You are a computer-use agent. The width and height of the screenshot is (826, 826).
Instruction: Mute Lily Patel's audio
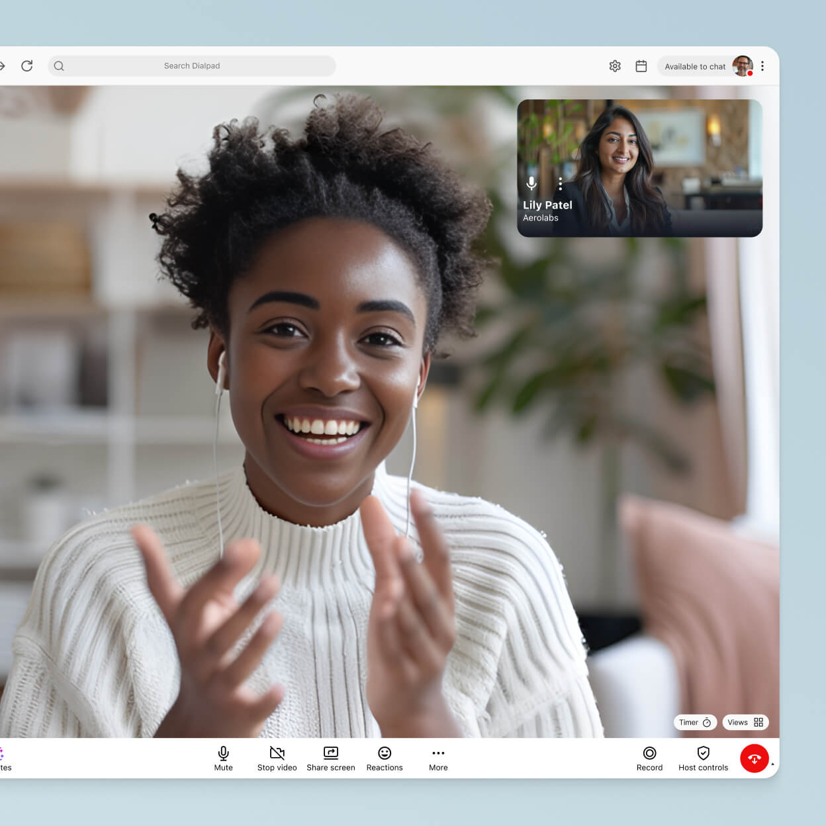[531, 183]
